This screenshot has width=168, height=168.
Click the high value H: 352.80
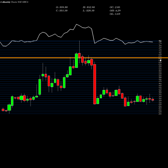point(89,7)
